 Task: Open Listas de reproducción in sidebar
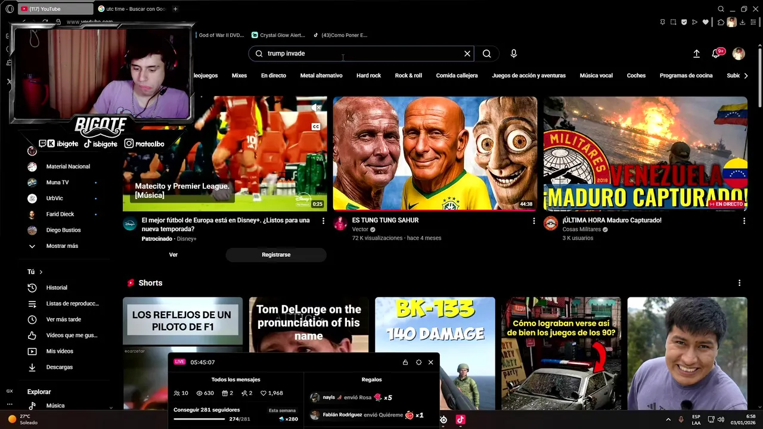pos(64,304)
